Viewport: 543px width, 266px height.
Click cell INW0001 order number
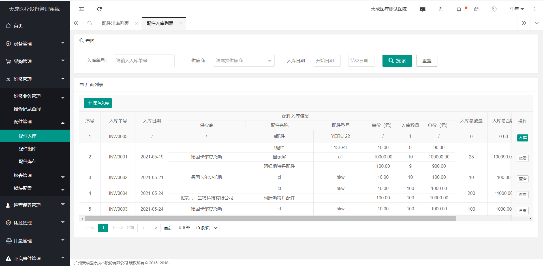point(118,157)
